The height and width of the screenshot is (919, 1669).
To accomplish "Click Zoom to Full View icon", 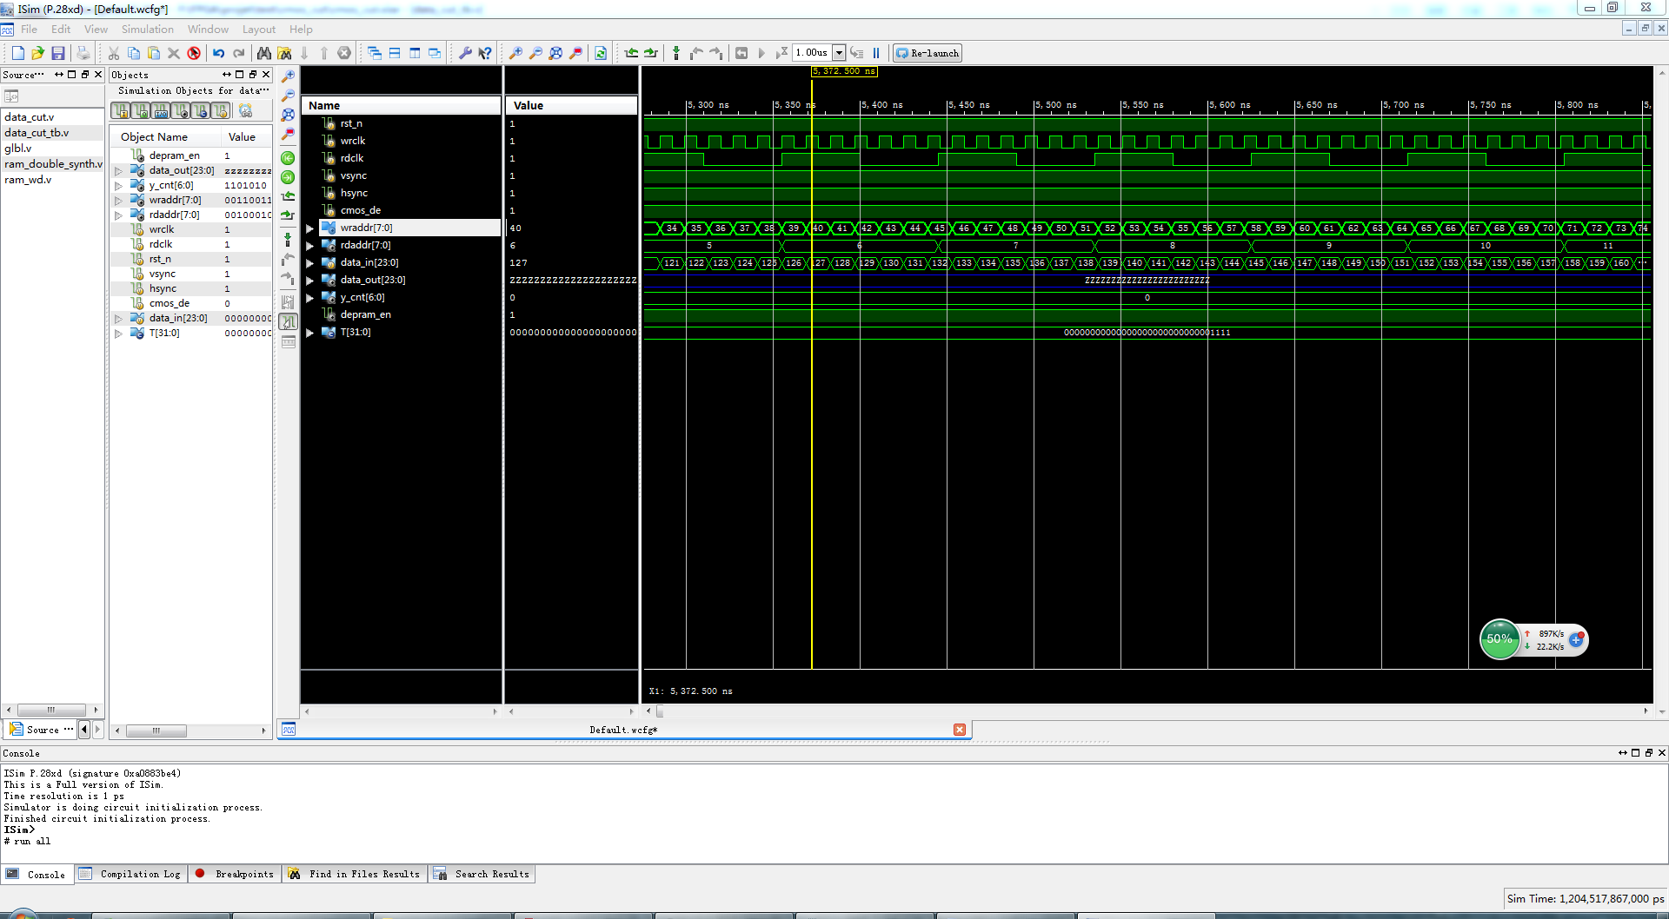I will (x=555, y=53).
